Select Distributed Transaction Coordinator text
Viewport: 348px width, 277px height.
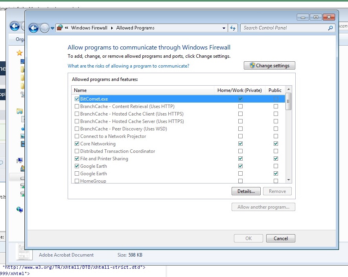[118, 151]
